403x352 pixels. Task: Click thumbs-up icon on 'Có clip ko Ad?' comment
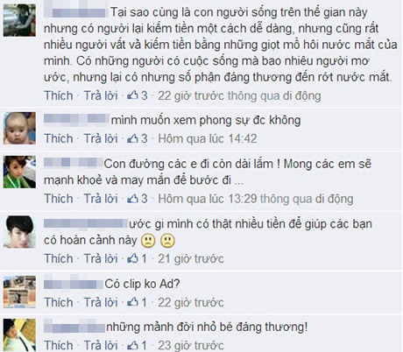[132, 302]
